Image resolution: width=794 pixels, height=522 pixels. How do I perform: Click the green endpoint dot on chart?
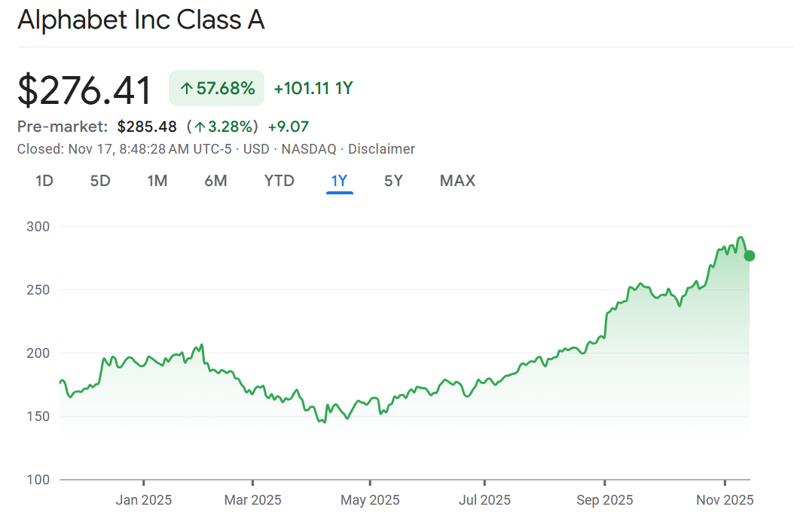click(x=750, y=256)
